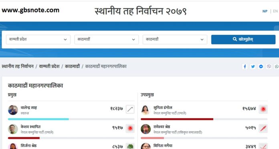279x149 pixels.
Task: Share the page on Facebook
Action: click(245, 66)
